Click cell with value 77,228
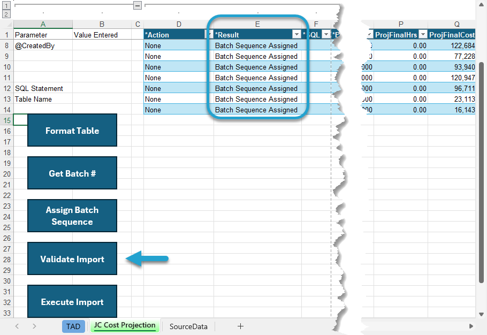 tap(452, 56)
